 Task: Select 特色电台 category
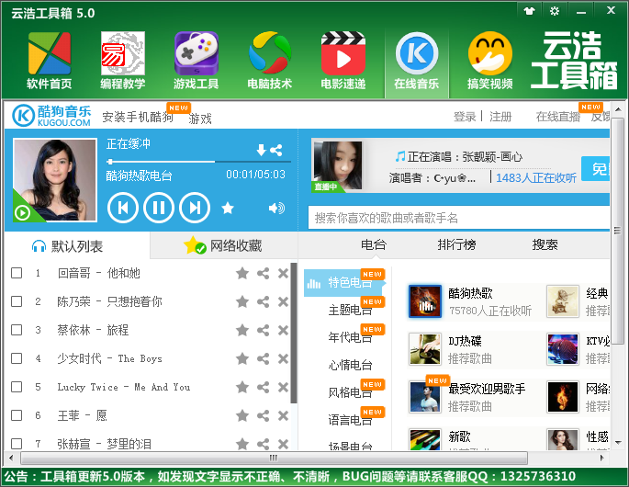coord(344,283)
